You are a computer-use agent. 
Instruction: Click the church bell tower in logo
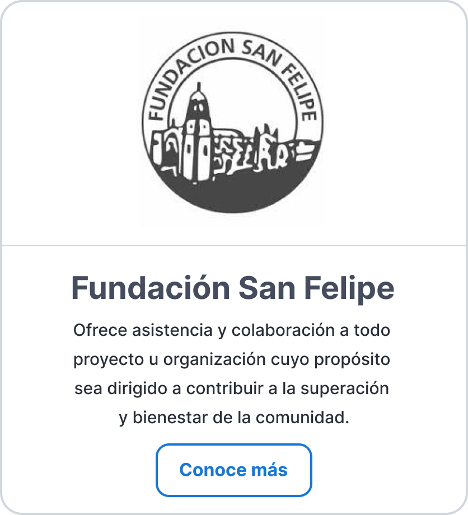tap(198, 133)
